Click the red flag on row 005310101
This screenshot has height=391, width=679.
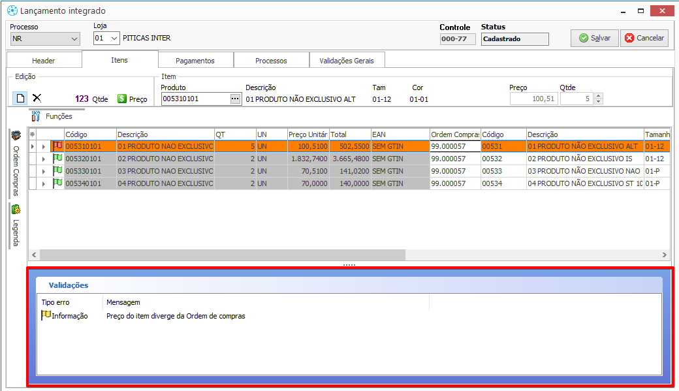[x=57, y=146]
